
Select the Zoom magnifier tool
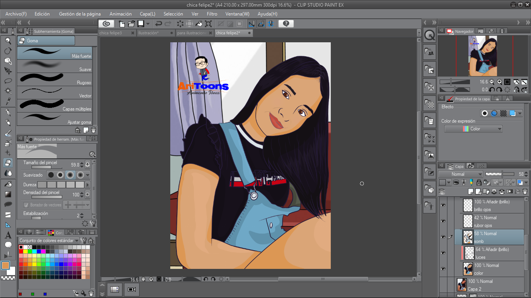8,40
